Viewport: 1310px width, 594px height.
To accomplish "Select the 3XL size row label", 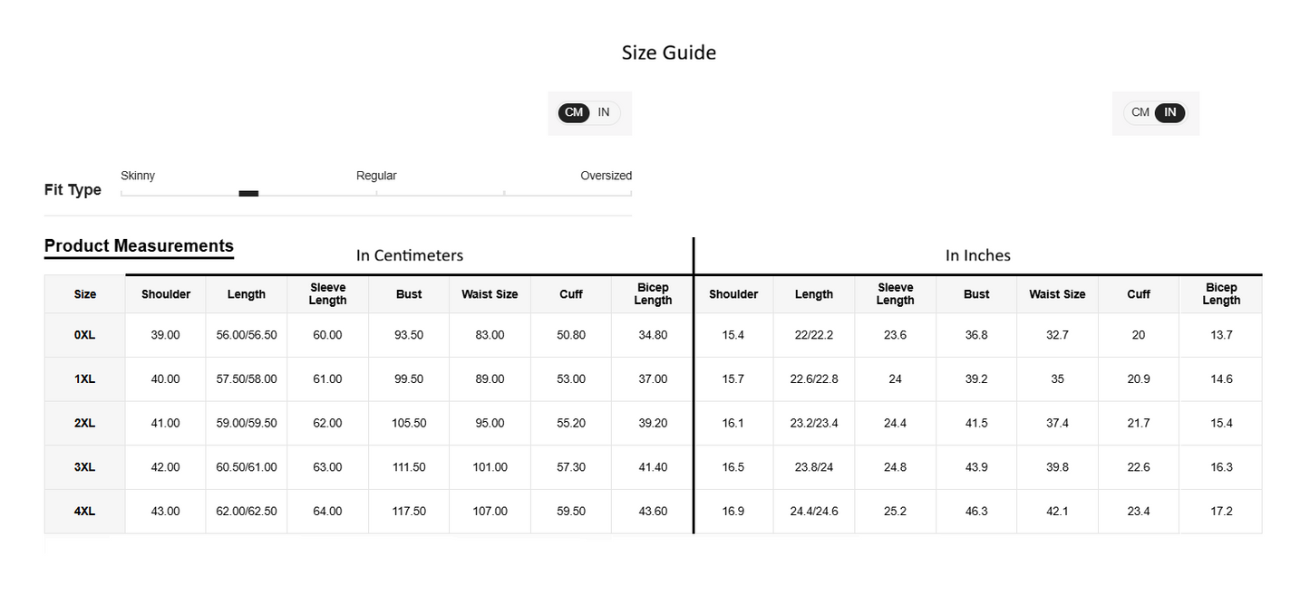I will click(84, 467).
